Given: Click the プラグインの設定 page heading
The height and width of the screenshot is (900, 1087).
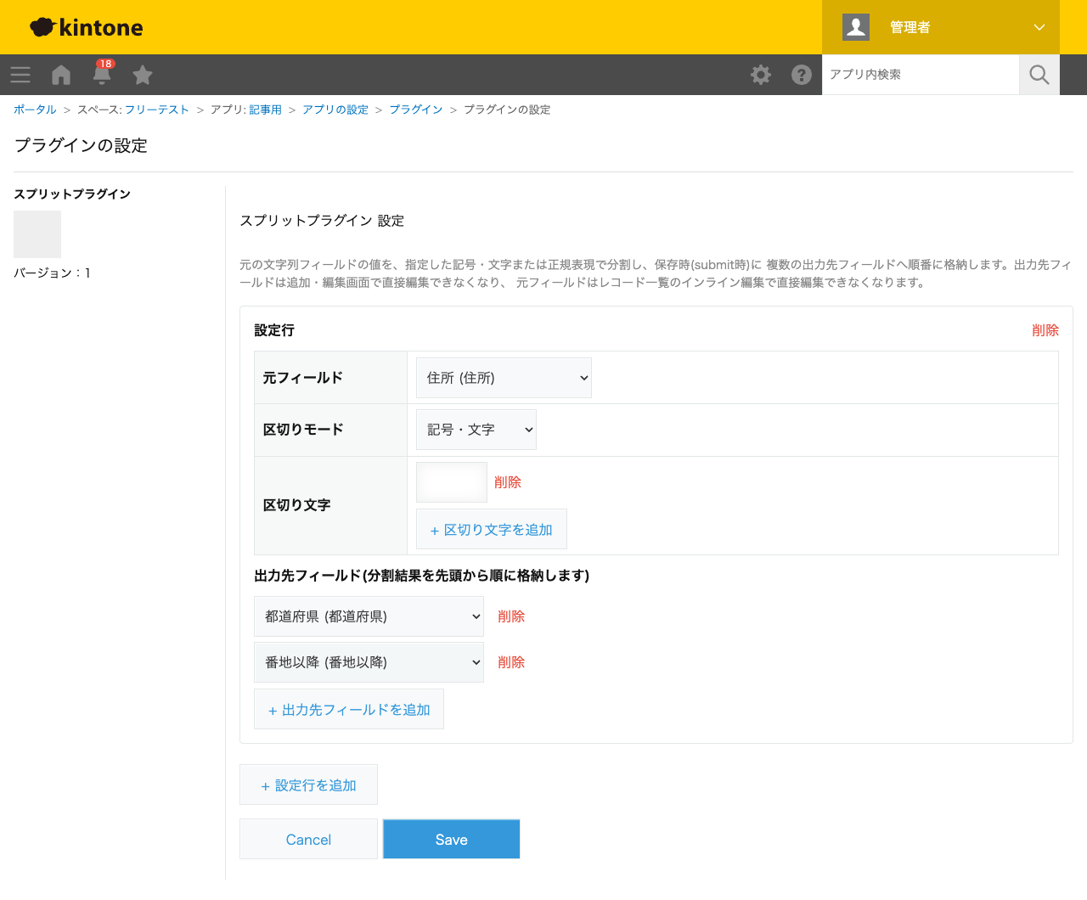Looking at the screenshot, I should pos(81,146).
